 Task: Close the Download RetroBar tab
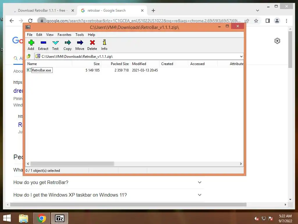click(72, 10)
